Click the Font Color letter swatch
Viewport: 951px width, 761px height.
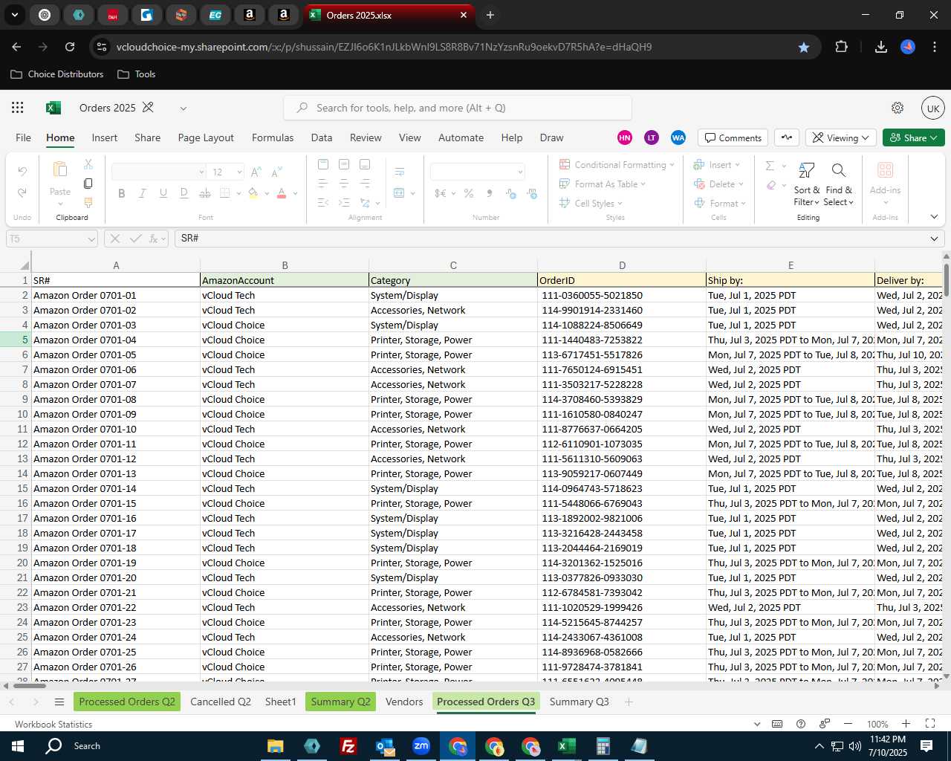(x=282, y=193)
